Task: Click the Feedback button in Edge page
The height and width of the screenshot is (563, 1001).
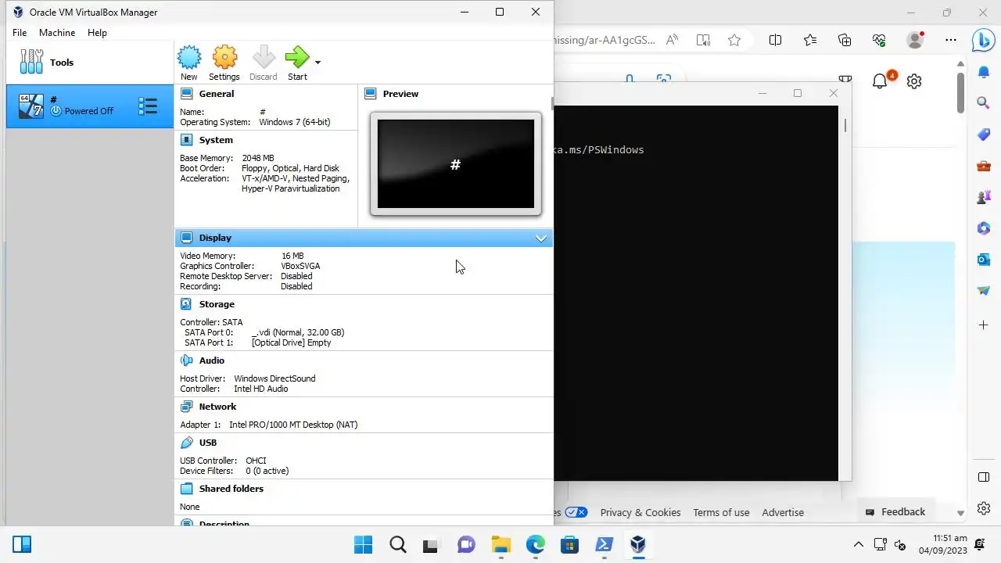Action: tap(895, 512)
